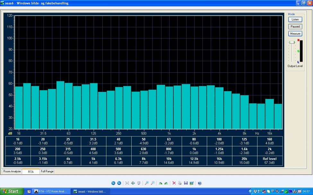Viewport: 313px width, 195px height.
Task: Select the 1k 0.0dB table cell
Action: (x=194, y=151)
